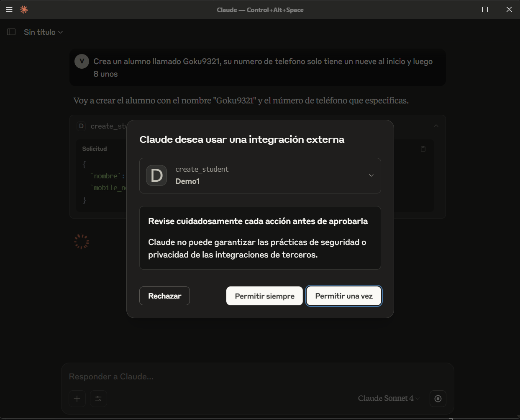Click Claude's reply 'Voy a crear el alumno'

tap(241, 100)
